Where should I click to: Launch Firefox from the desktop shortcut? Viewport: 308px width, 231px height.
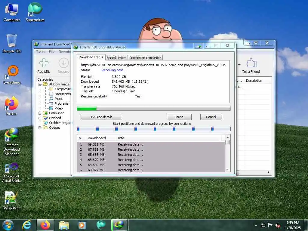click(x=12, y=106)
